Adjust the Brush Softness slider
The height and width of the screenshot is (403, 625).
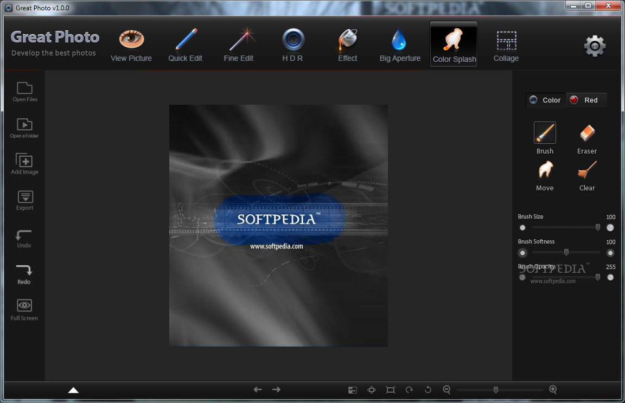click(566, 252)
